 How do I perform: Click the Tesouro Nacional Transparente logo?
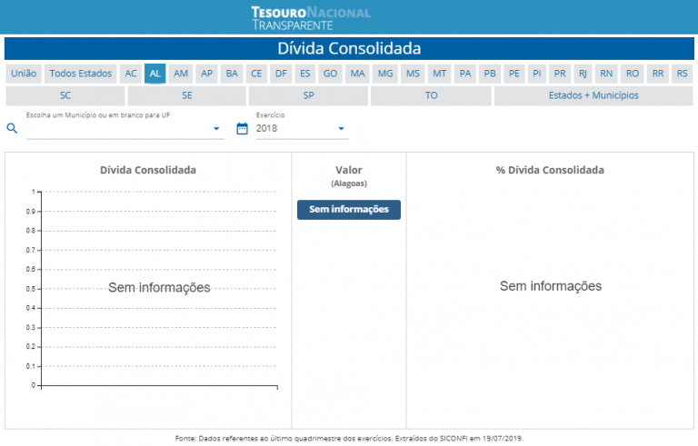(310, 18)
